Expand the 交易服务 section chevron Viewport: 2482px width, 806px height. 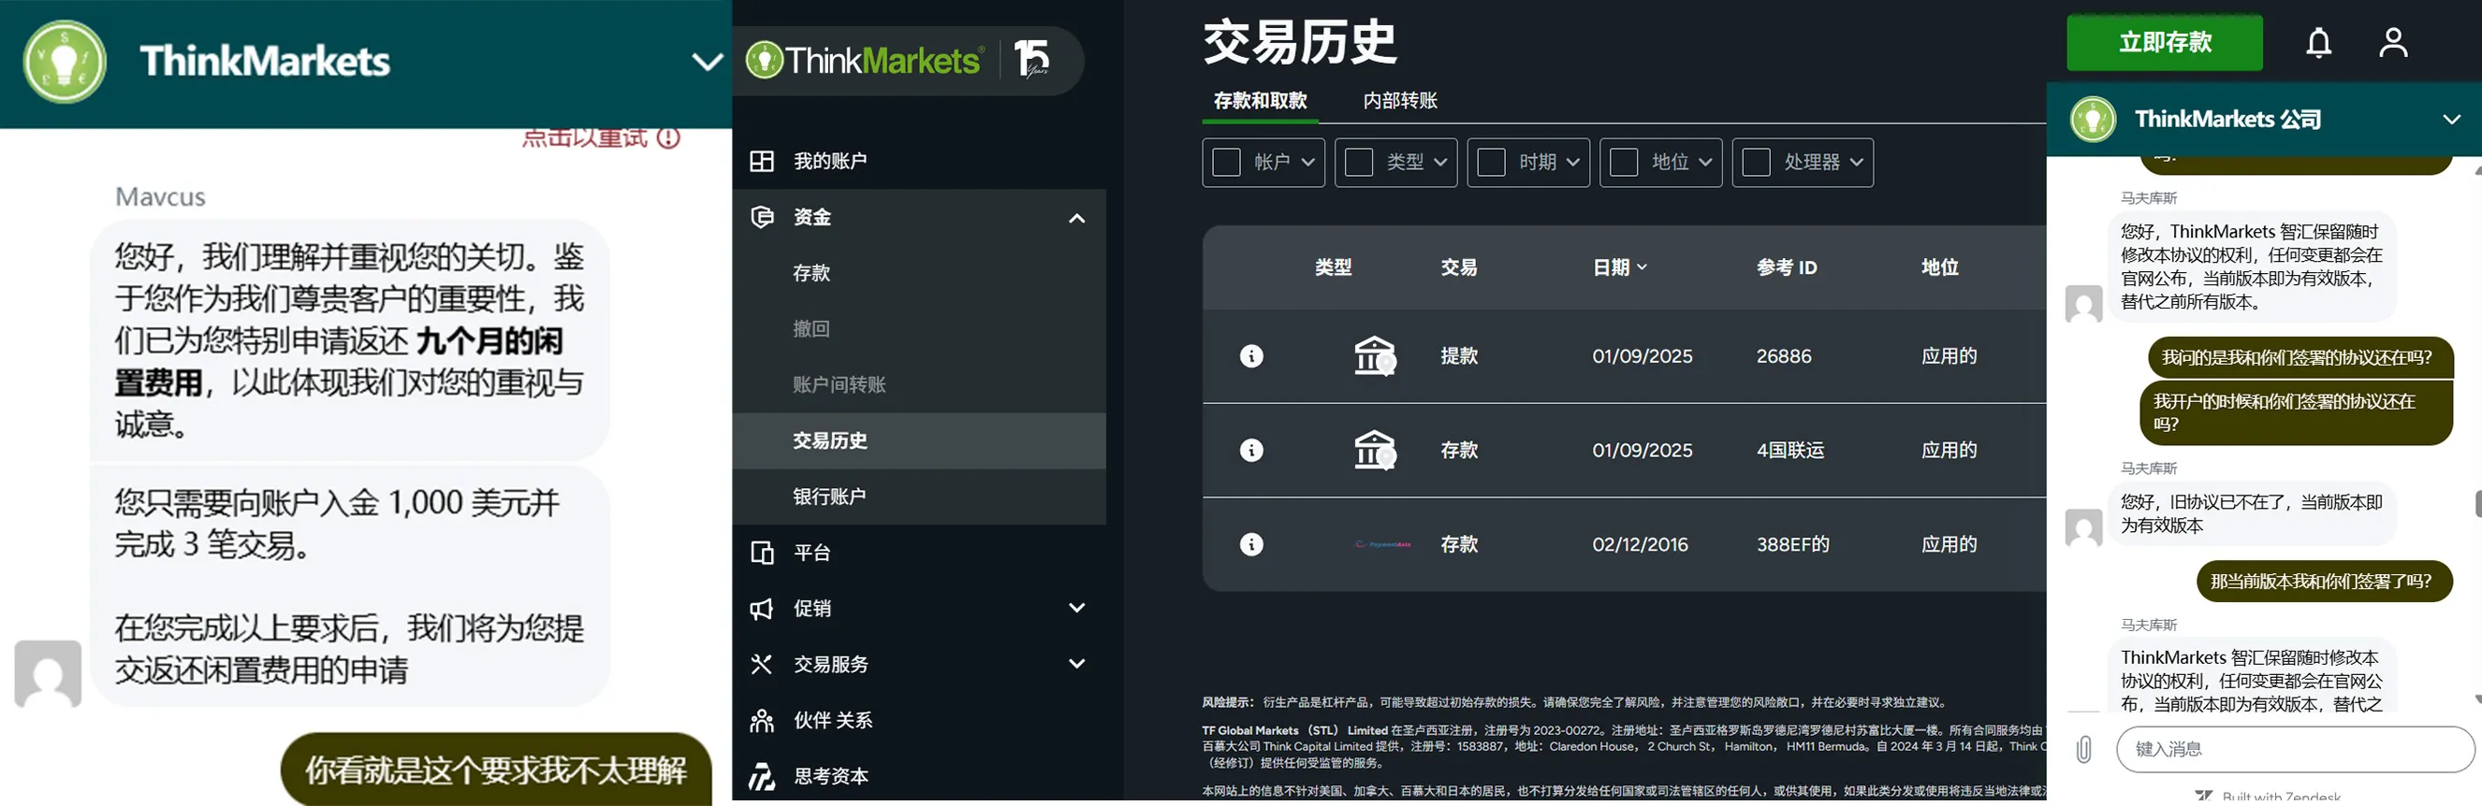pyautogui.click(x=1077, y=664)
